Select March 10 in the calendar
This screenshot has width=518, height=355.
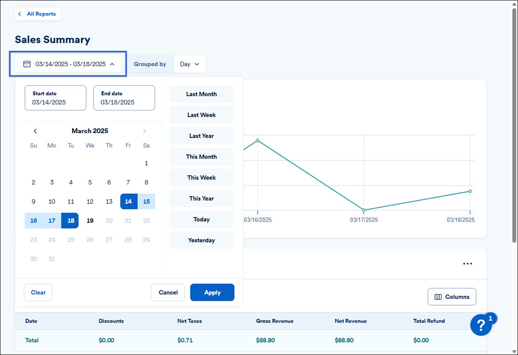pyautogui.click(x=52, y=201)
